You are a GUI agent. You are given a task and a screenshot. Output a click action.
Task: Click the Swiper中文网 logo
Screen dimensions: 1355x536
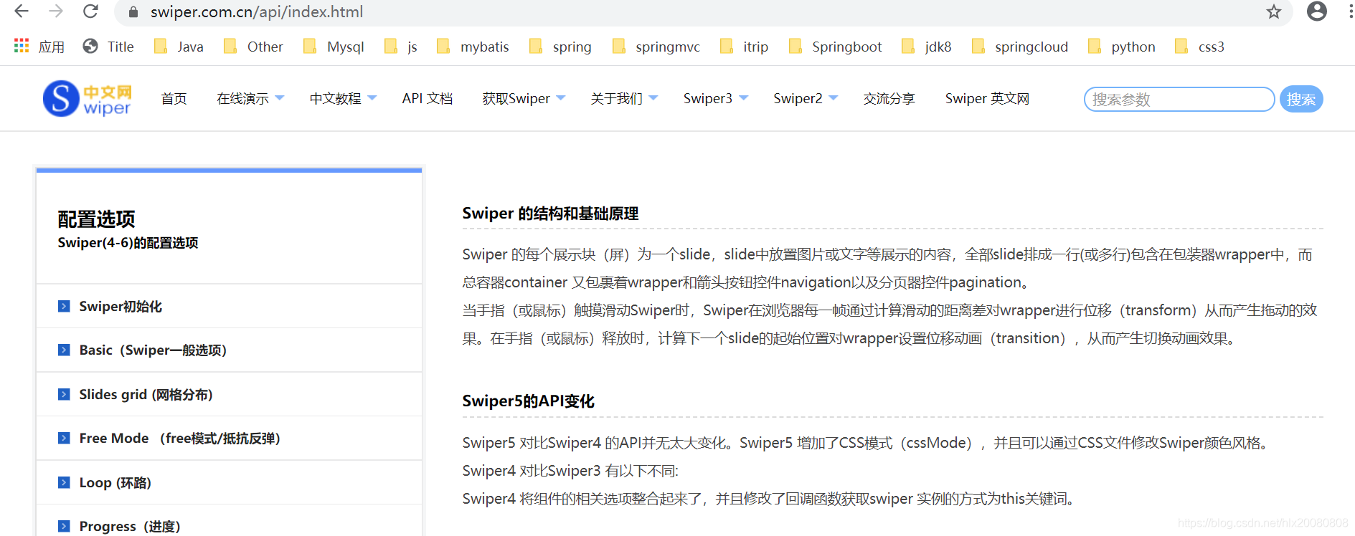88,99
